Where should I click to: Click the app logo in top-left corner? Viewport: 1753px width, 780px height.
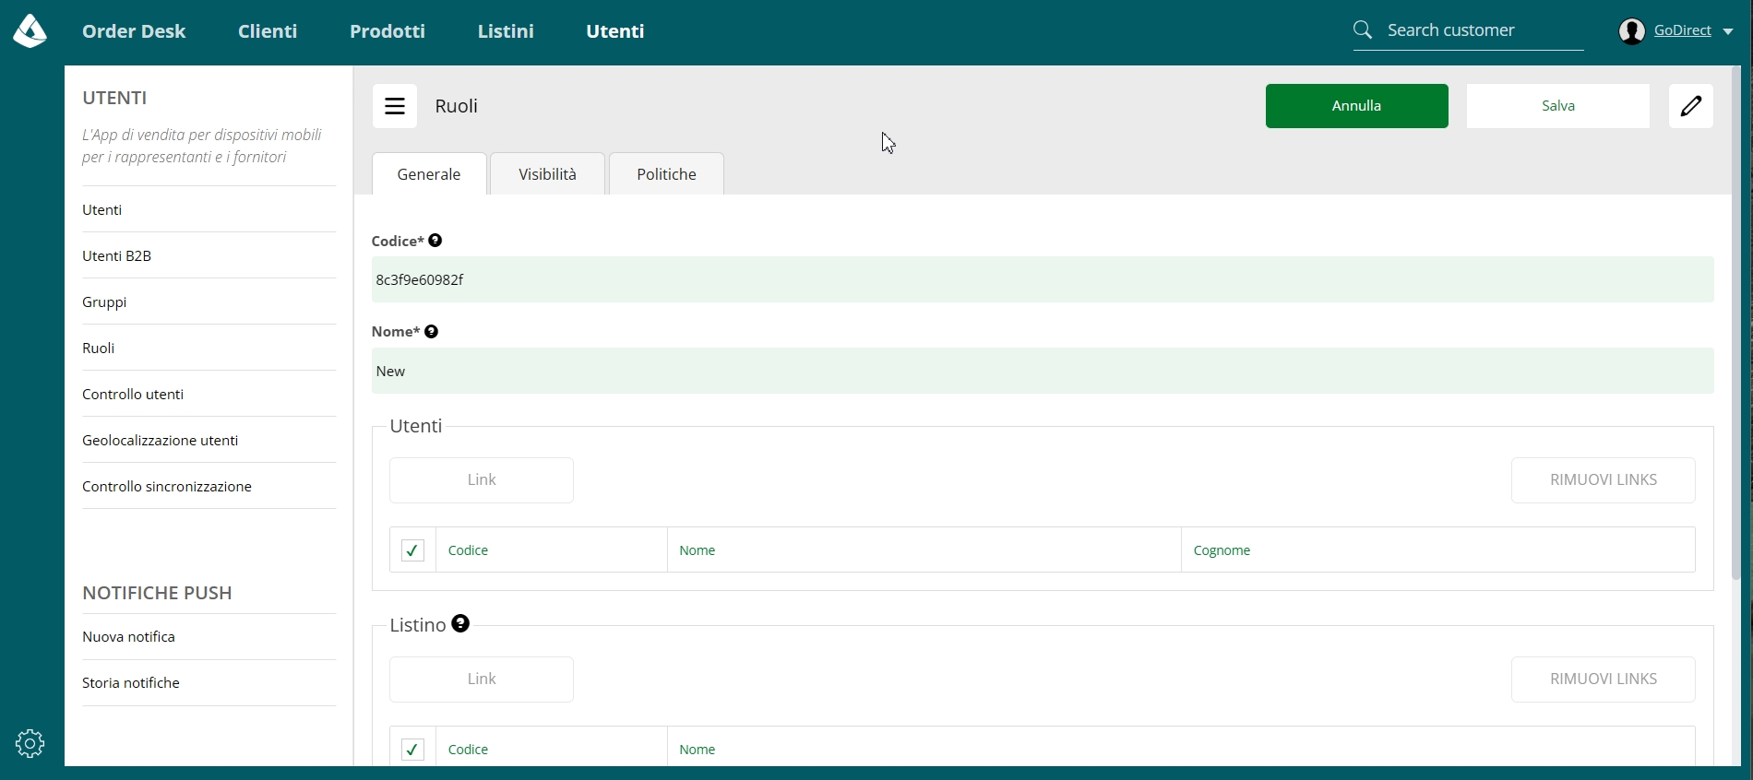click(x=30, y=31)
